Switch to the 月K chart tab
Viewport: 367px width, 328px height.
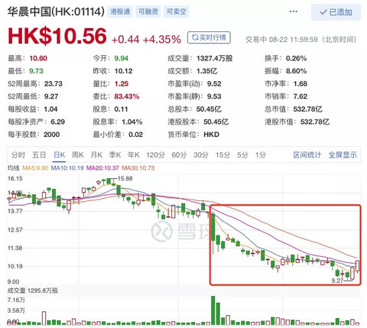click(96, 154)
